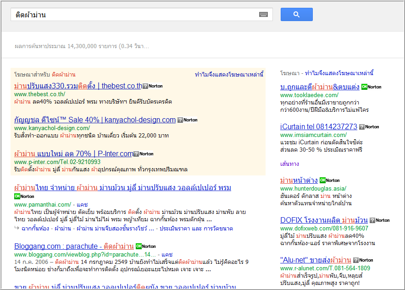This screenshot has height=290, width=405.
Task: Click Norton OK badge beside Bloggang.com result title
Action: [x=146, y=246]
